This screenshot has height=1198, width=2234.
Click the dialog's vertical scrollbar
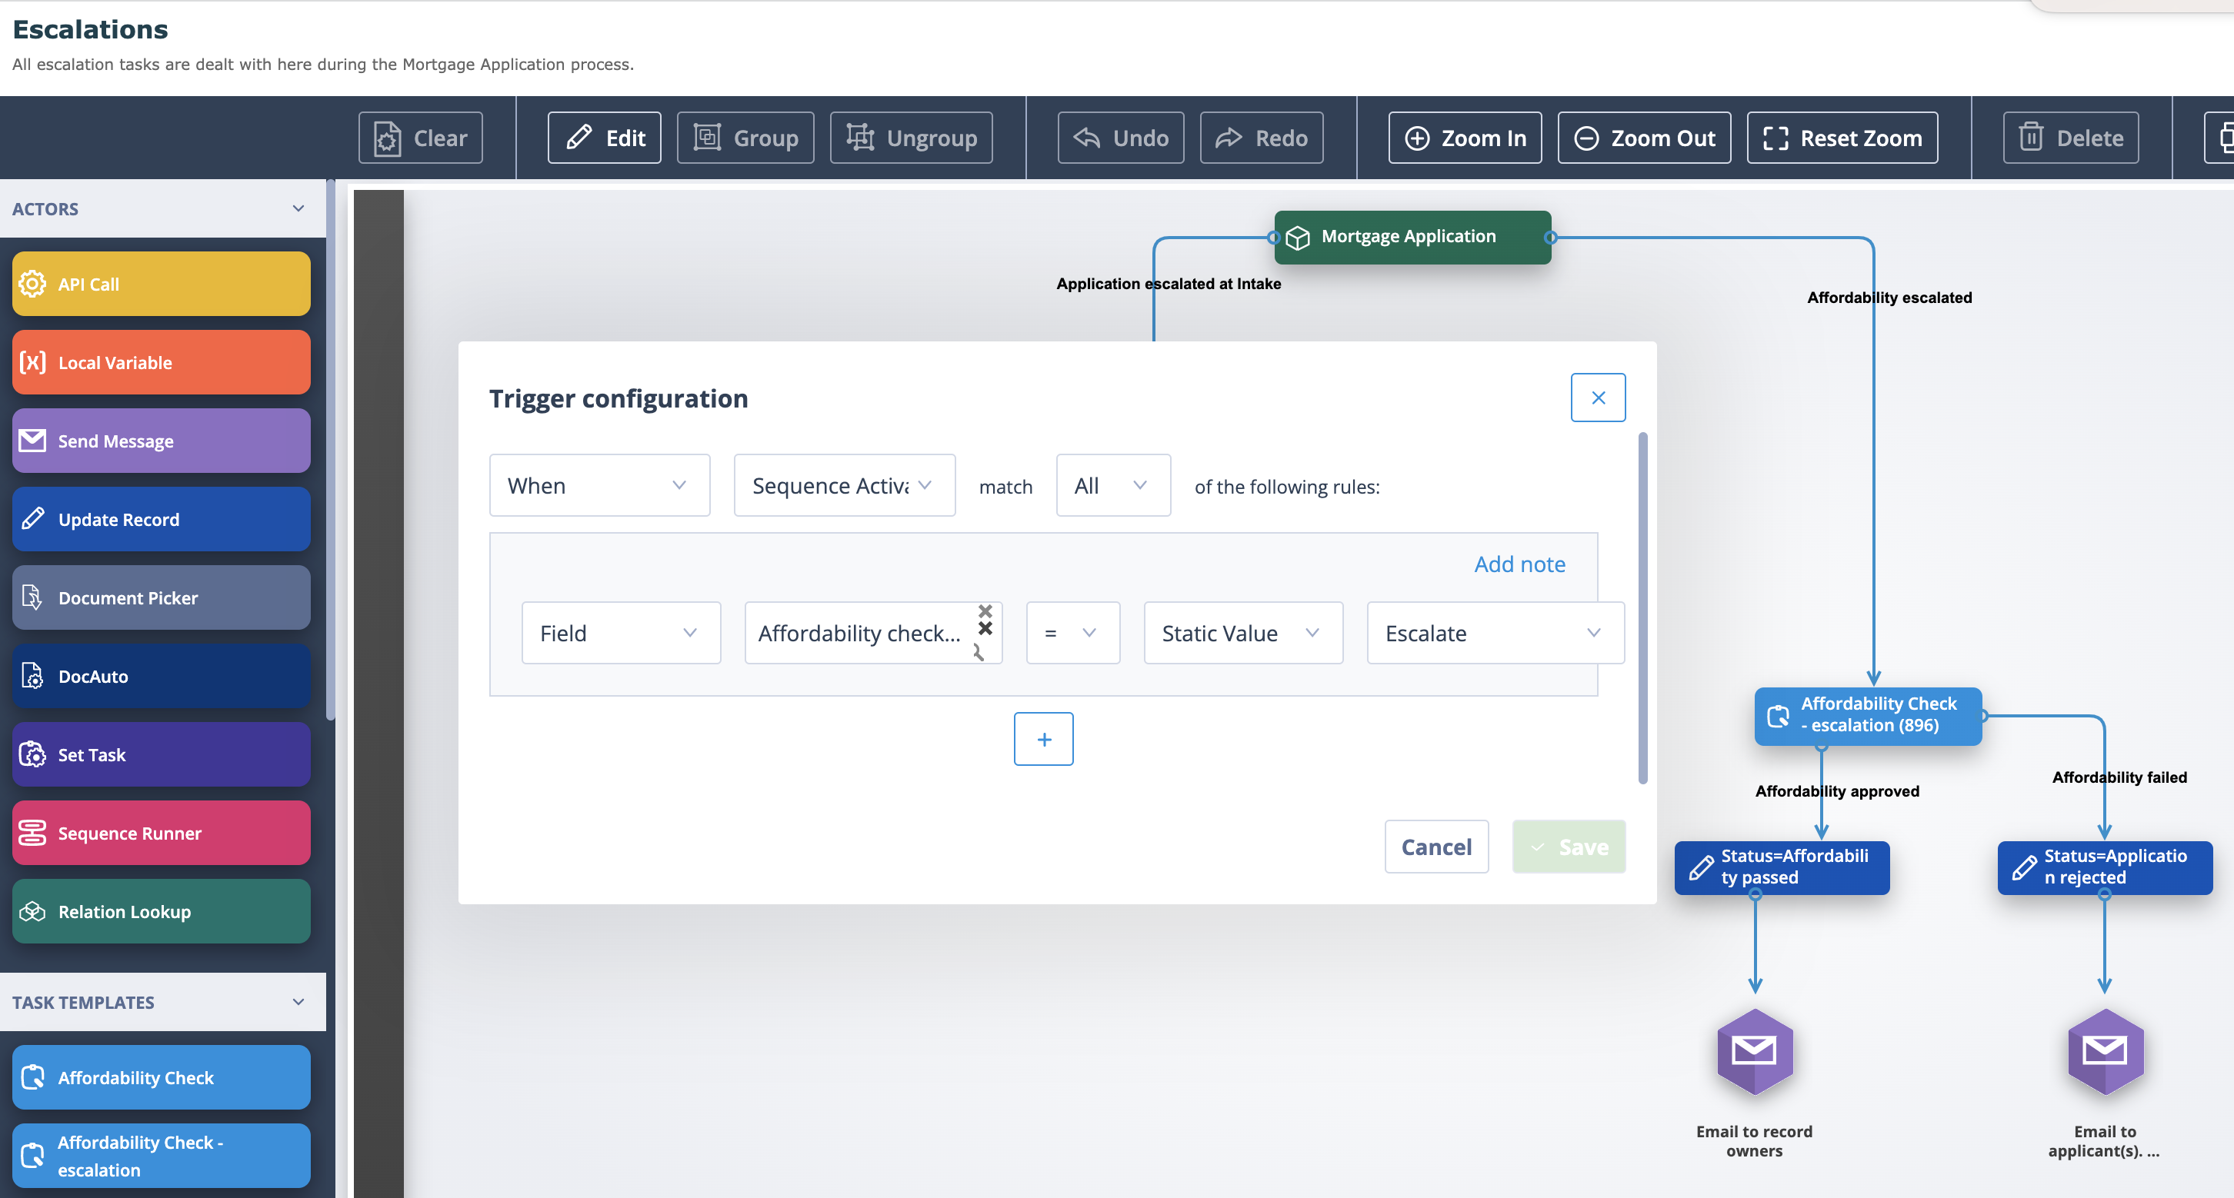pyautogui.click(x=1642, y=608)
